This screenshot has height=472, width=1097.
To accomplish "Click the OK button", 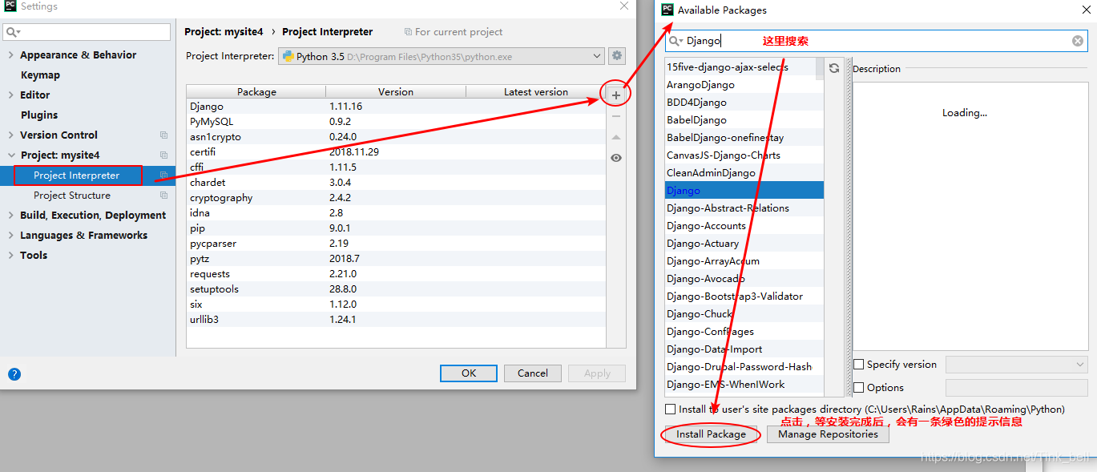I will coord(469,373).
